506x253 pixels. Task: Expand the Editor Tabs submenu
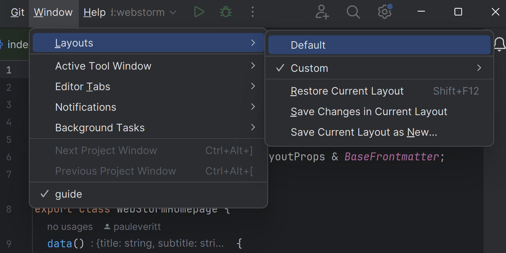(83, 86)
